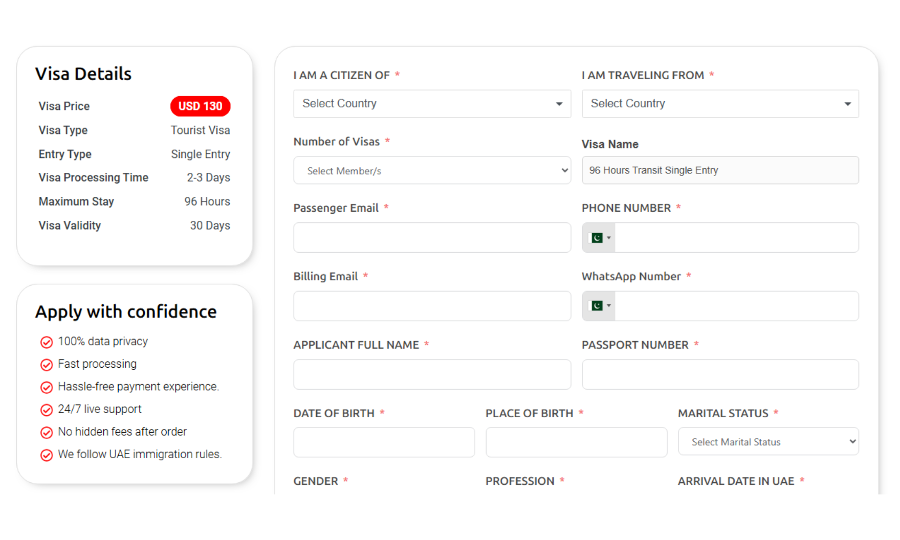Click the Passport Number input box
Viewport: 900px width, 540px height.
pyautogui.click(x=720, y=374)
